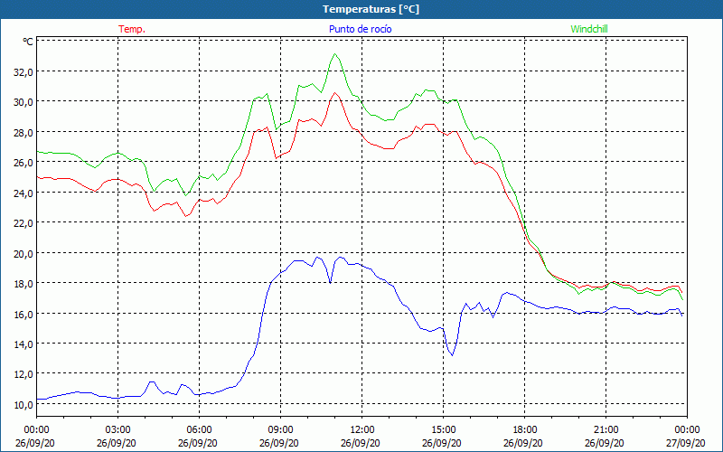
Task: Click the 30,0 y-axis label
Action: pyautogui.click(x=23, y=102)
